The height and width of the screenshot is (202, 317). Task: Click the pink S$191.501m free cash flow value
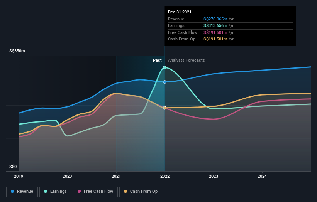[215, 32]
